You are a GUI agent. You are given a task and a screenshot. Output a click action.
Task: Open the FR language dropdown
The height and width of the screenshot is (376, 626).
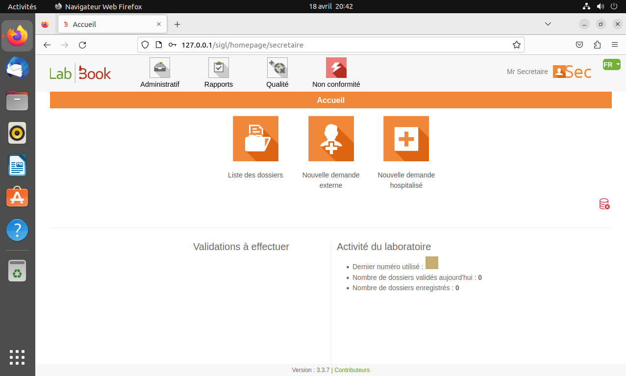pos(611,64)
